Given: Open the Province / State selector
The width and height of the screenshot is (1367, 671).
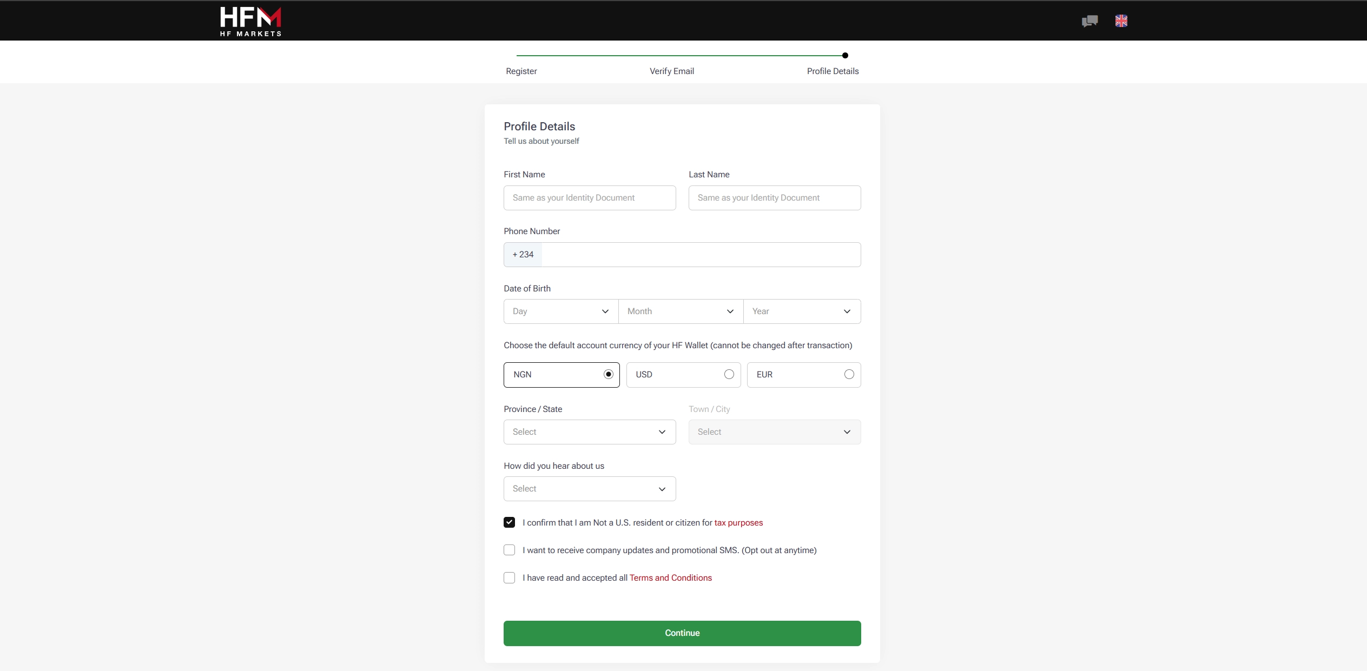Looking at the screenshot, I should (x=589, y=431).
